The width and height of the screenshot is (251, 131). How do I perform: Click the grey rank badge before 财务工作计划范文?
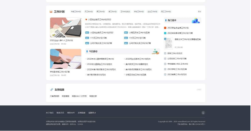point(165,53)
